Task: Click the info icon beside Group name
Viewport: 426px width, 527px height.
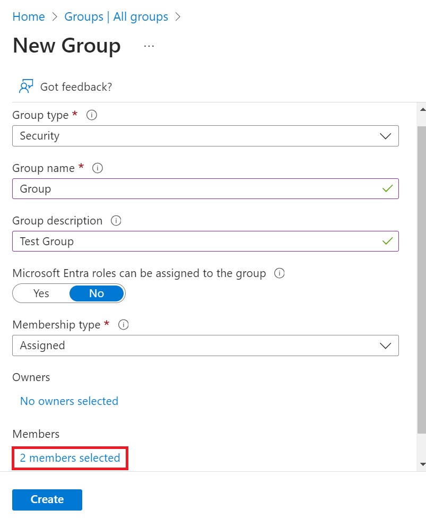Action: point(97,168)
